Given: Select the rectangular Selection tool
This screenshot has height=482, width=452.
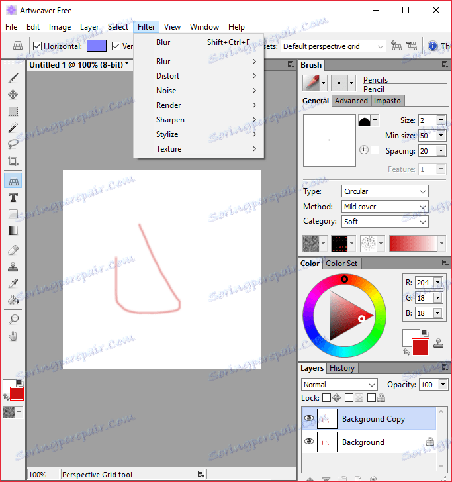Looking at the screenshot, I should tap(13, 111).
